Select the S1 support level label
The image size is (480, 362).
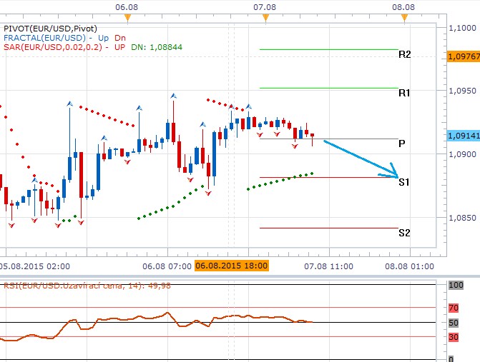[404, 183]
